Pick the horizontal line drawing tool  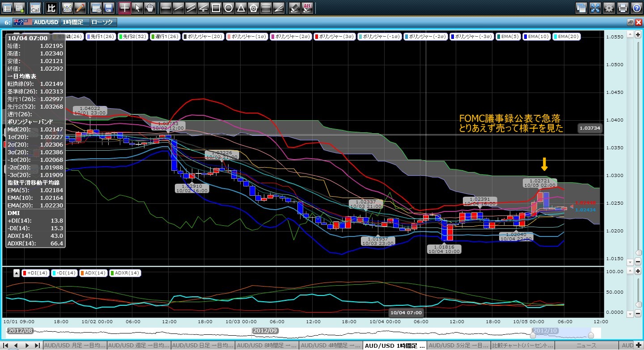point(165,8)
